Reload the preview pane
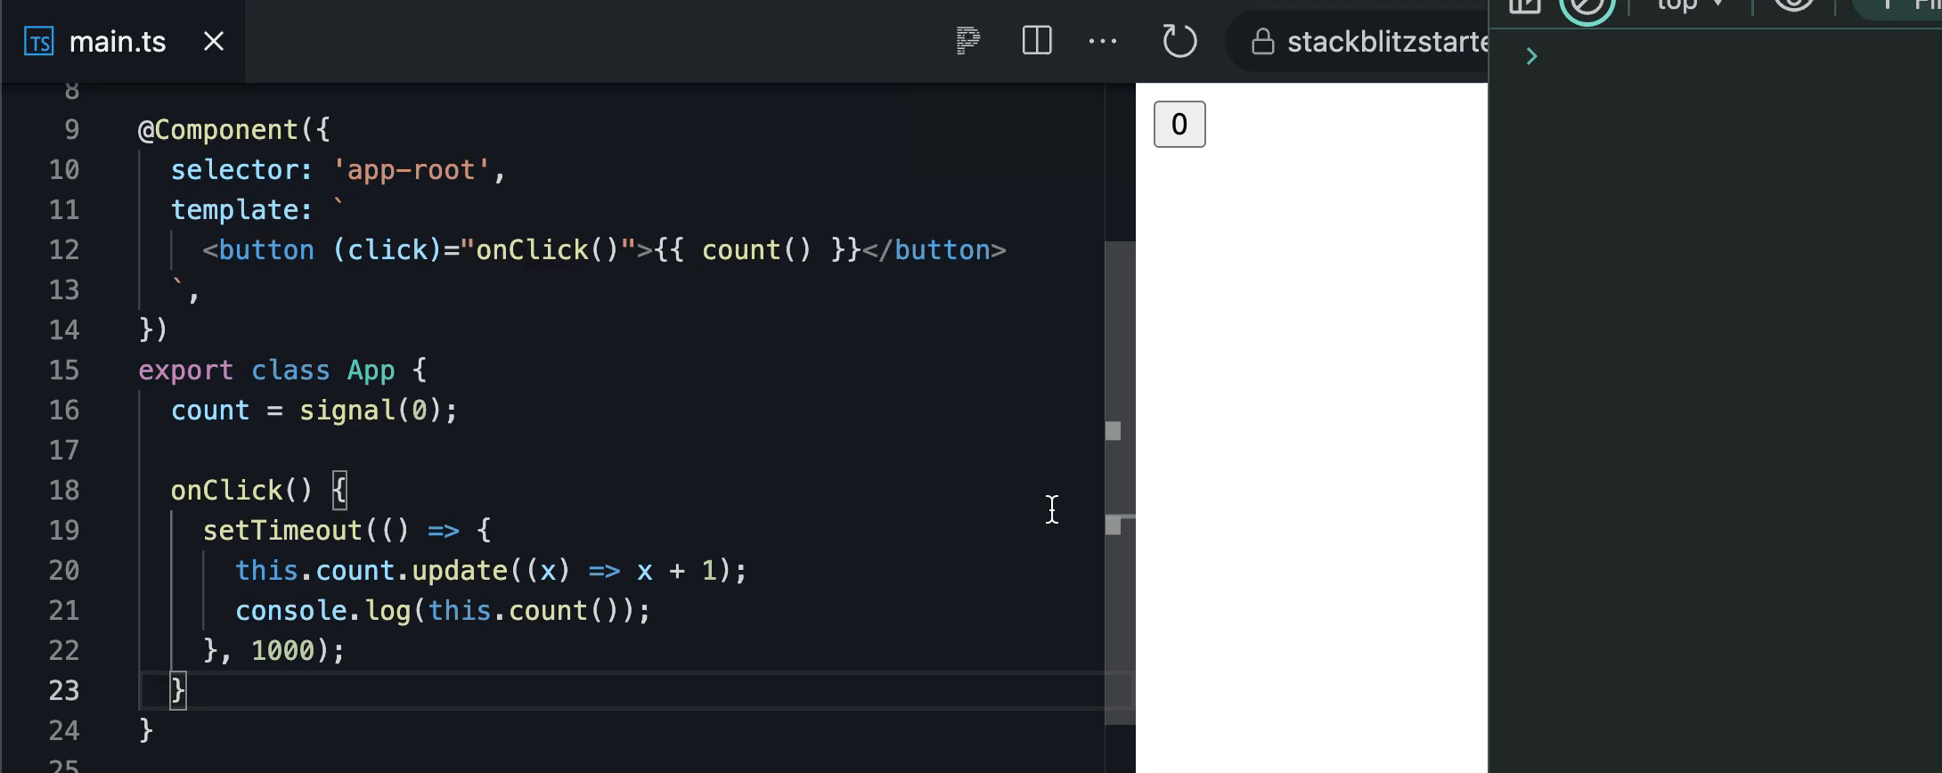The height and width of the screenshot is (773, 1942). pos(1179,41)
